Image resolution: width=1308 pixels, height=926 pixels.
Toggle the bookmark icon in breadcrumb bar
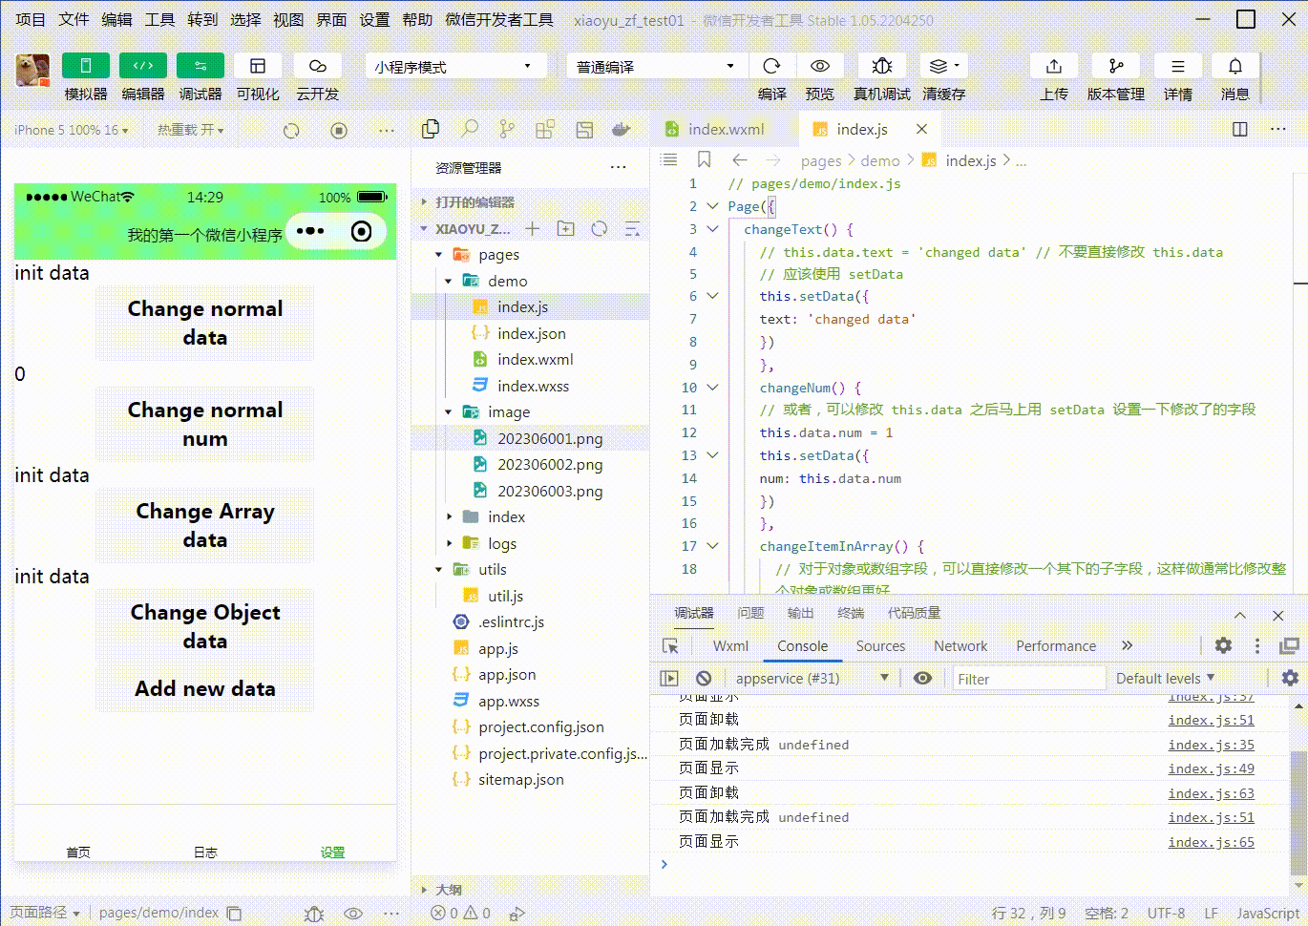(704, 159)
